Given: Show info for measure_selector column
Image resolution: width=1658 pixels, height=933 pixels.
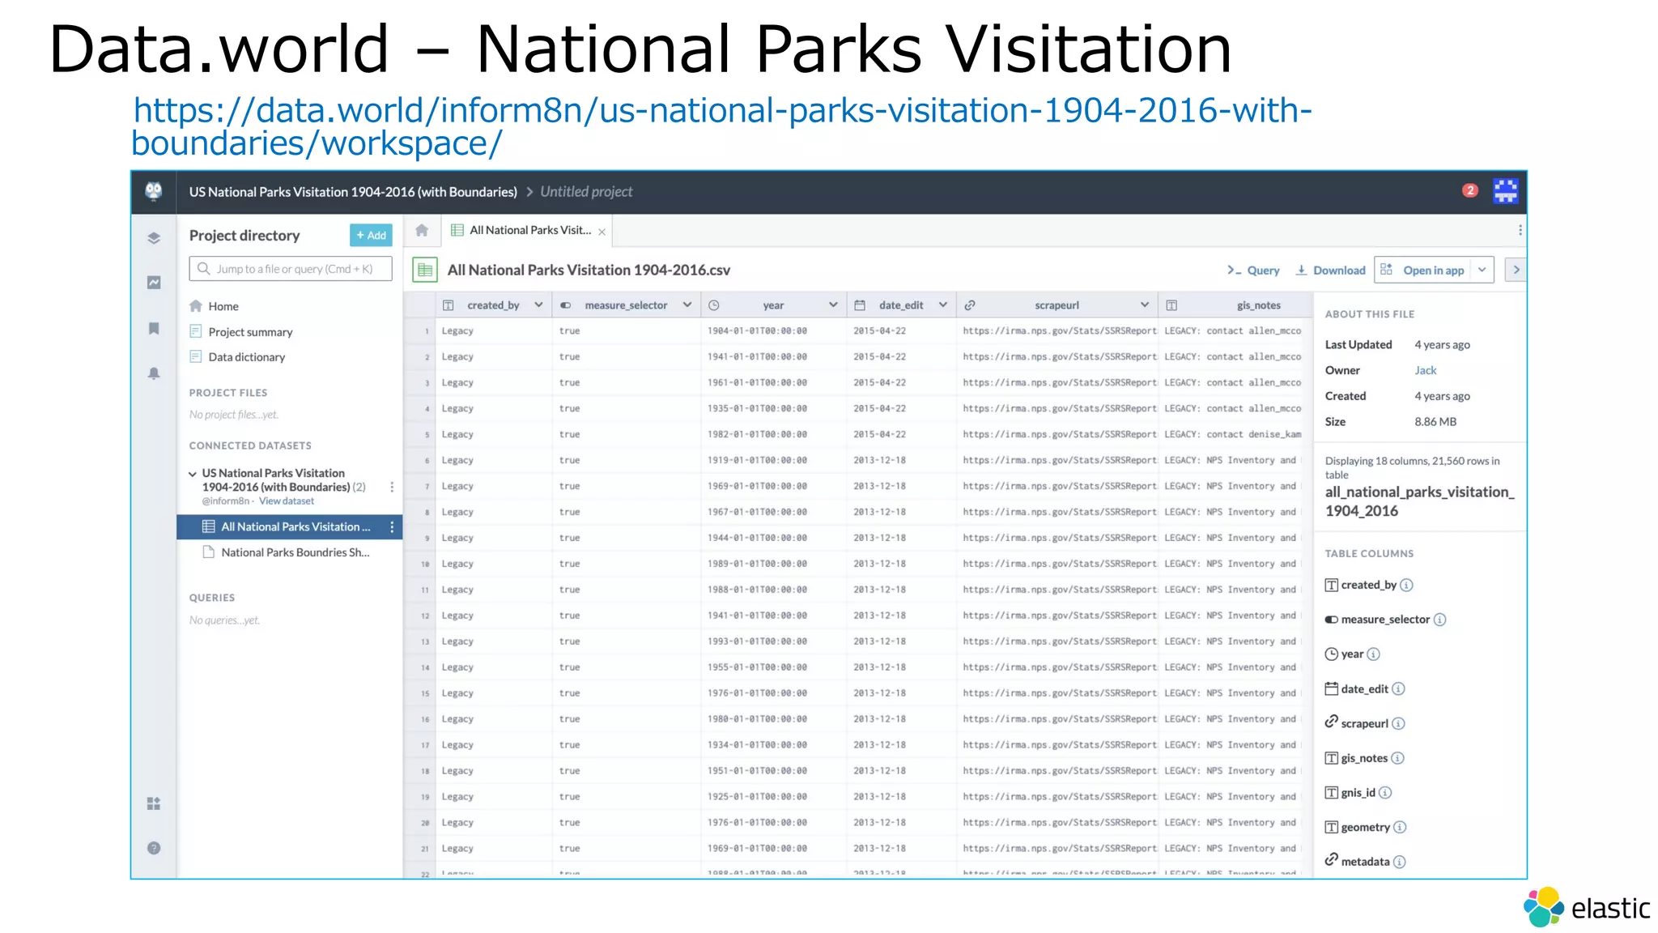Looking at the screenshot, I should click(1440, 620).
